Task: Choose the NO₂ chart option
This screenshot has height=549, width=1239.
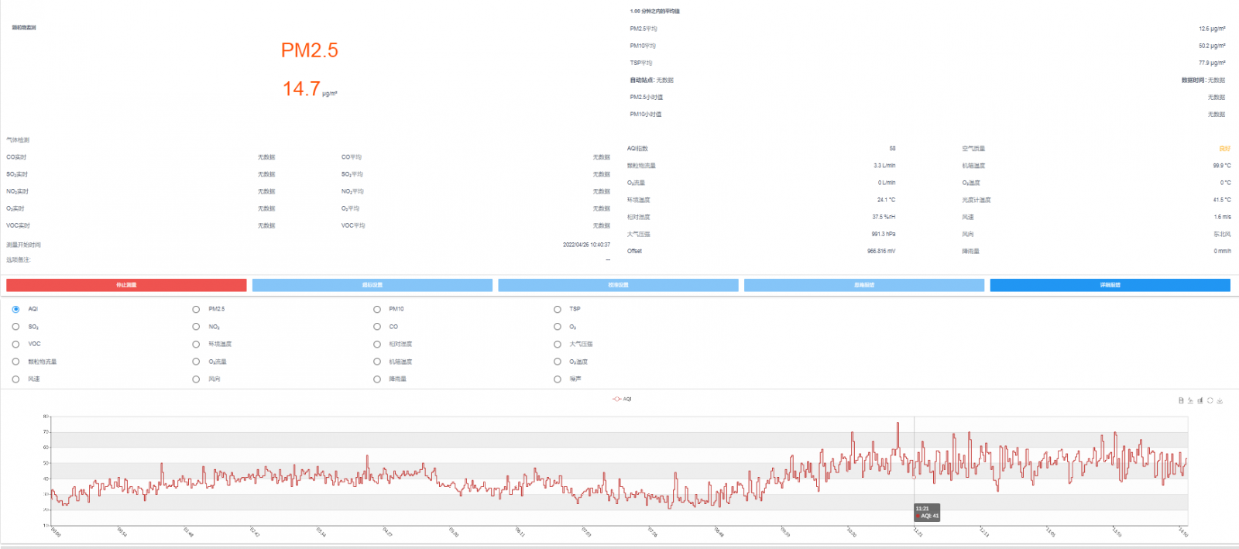Action: 196,327
